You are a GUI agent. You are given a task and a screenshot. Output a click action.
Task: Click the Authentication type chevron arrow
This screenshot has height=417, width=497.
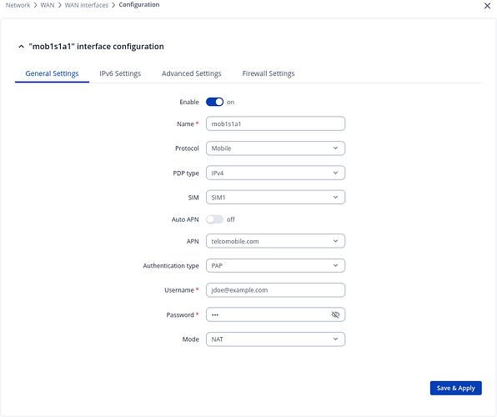pos(335,265)
